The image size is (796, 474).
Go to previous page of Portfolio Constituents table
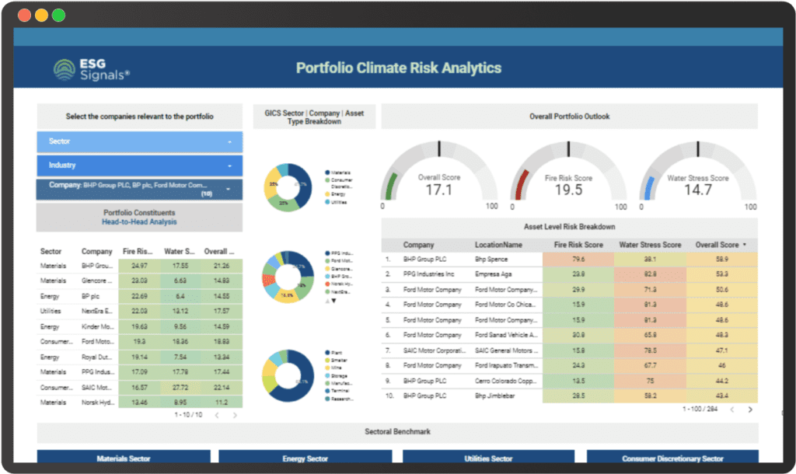pos(217,415)
